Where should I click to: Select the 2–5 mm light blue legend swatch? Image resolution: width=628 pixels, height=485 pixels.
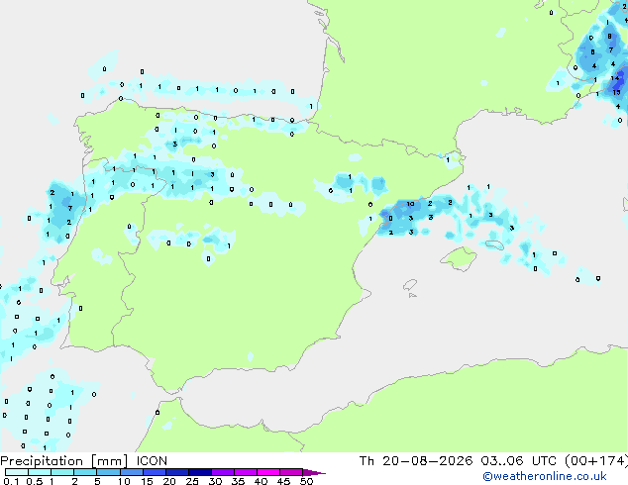[x=86, y=472]
